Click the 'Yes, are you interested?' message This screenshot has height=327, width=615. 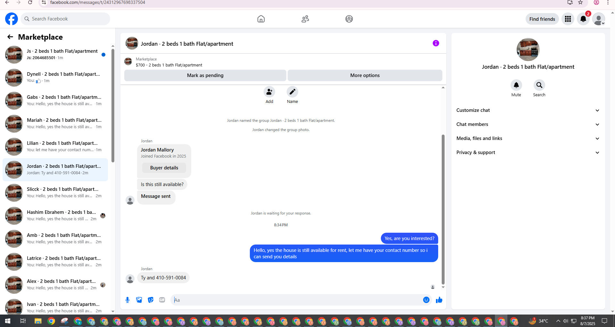tap(409, 238)
